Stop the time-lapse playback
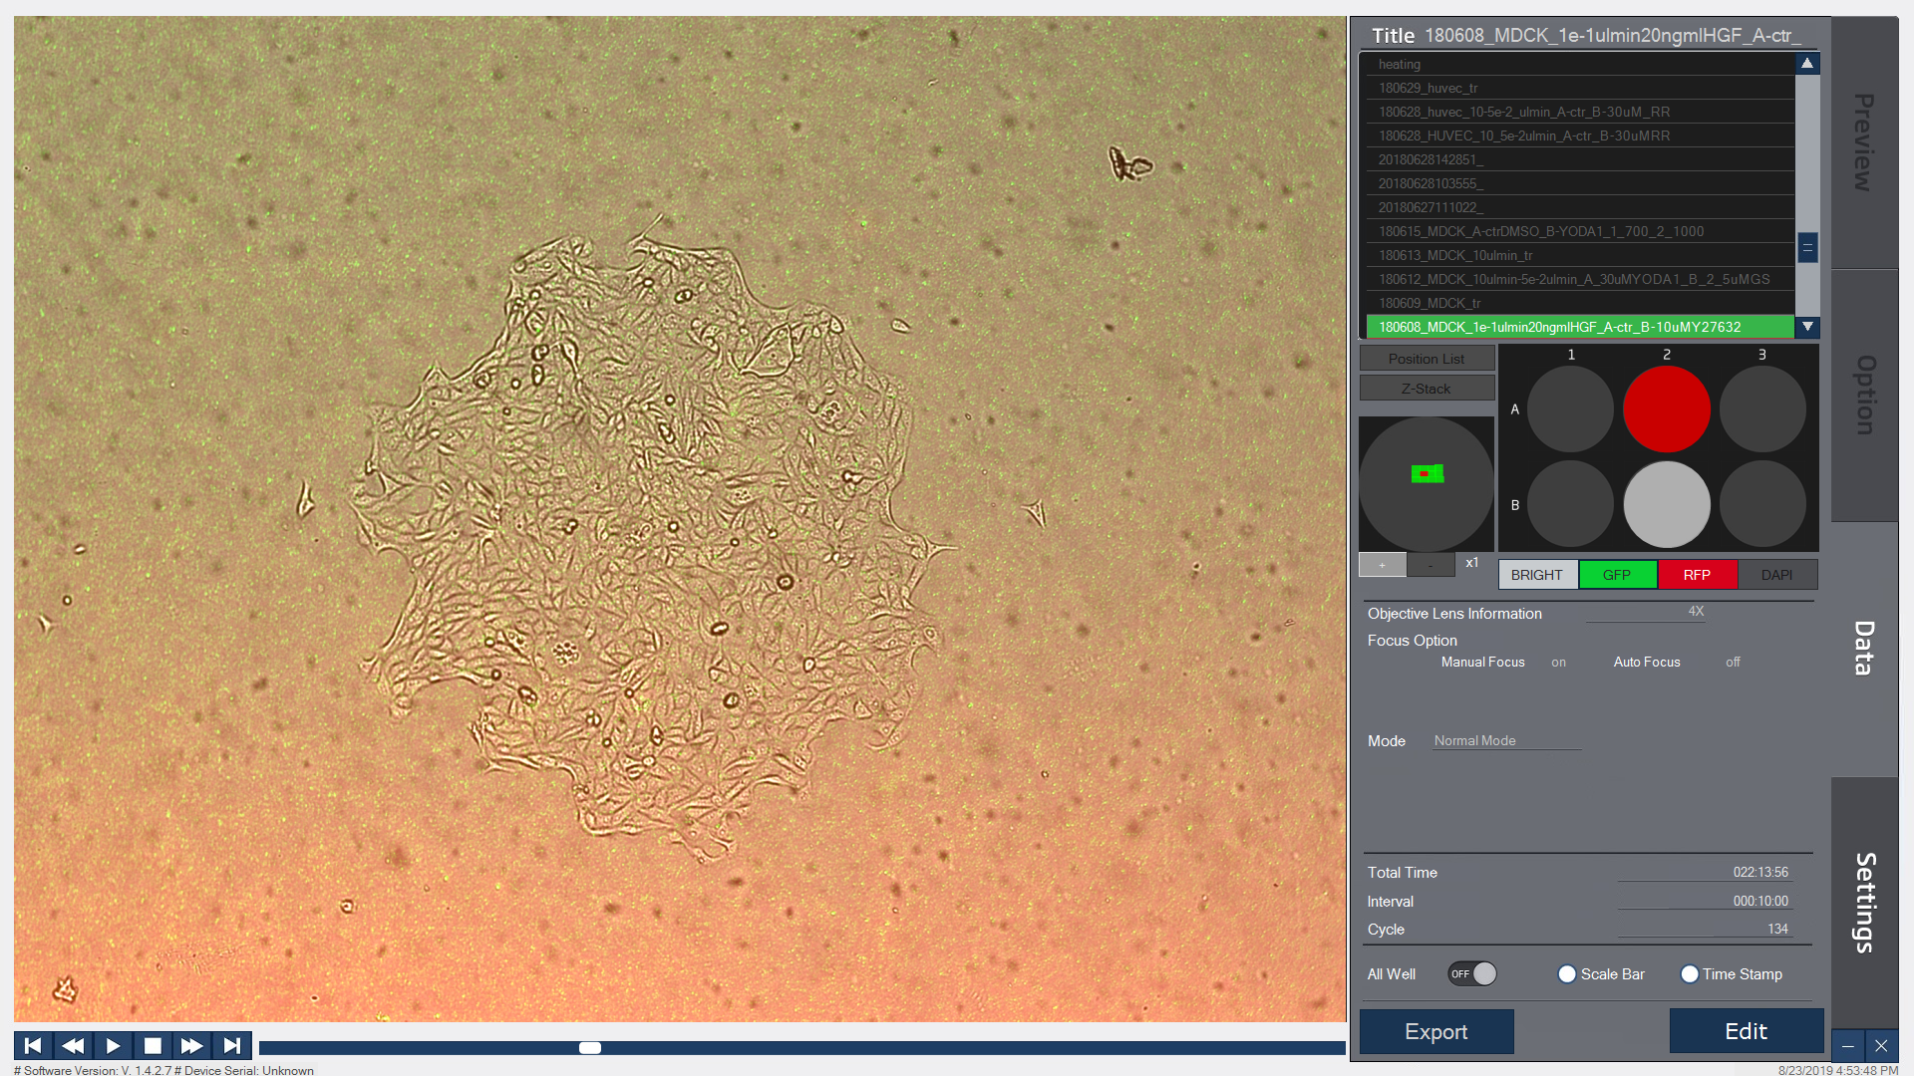 (153, 1045)
